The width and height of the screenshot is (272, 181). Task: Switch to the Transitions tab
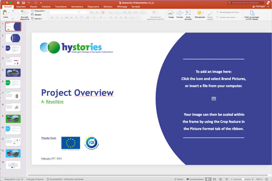[61, 7]
